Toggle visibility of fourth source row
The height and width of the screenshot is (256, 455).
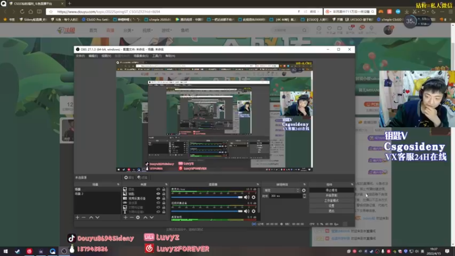click(x=158, y=203)
